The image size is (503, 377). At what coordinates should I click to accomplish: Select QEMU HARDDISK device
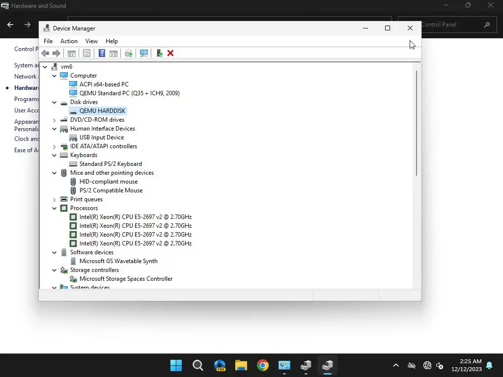coord(102,111)
